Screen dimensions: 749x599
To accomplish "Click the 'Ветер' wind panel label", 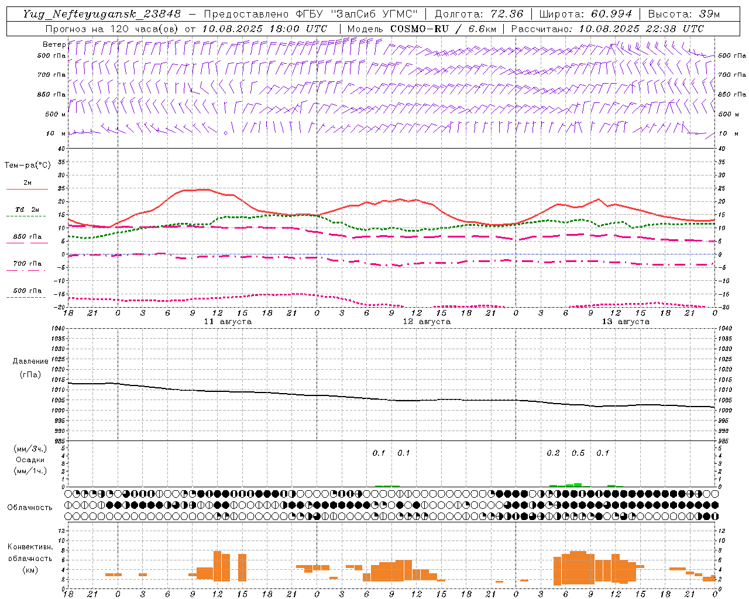I will click(x=54, y=44).
